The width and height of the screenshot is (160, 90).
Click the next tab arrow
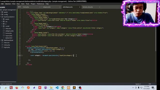pos(20,7)
